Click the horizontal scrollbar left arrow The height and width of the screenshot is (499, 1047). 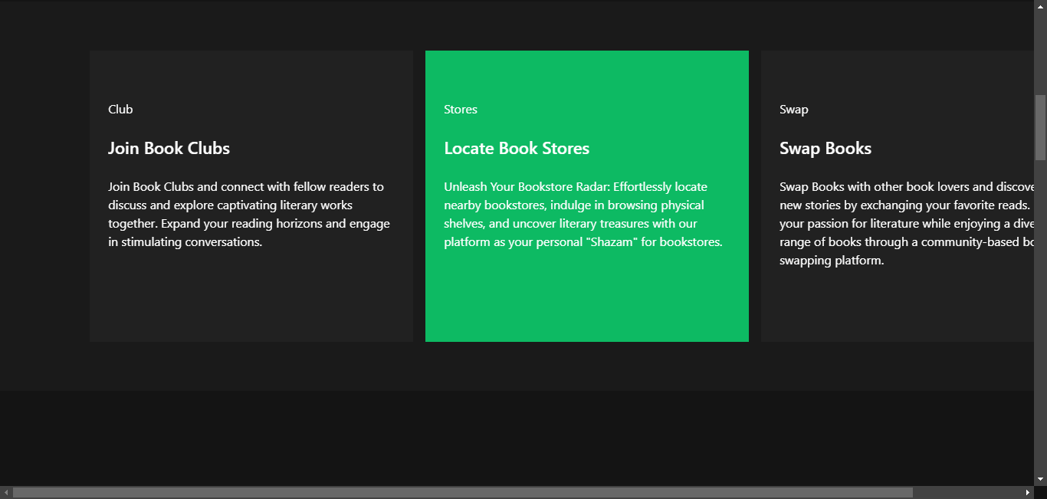pos(6,492)
